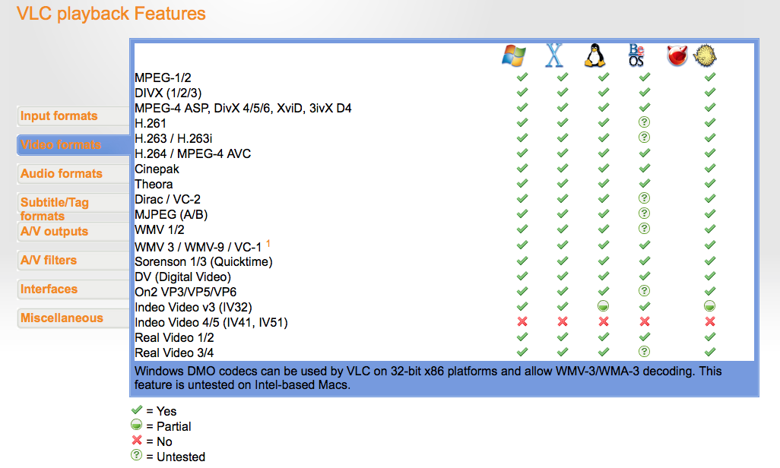Click the On2 VP3/VP5/VP6 label
Image resolution: width=780 pixels, height=468 pixels.
(185, 292)
